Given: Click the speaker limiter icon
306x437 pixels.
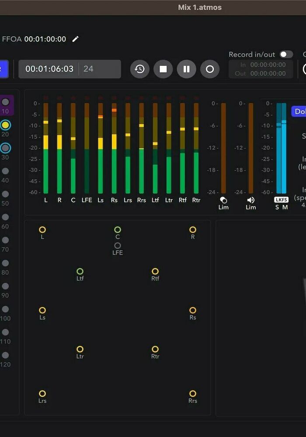Looking at the screenshot, I should [250, 200].
